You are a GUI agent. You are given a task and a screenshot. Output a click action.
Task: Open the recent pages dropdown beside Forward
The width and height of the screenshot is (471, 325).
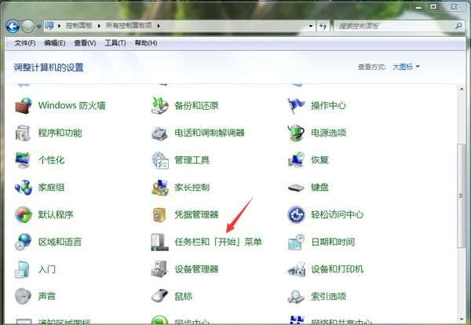tap(39, 27)
